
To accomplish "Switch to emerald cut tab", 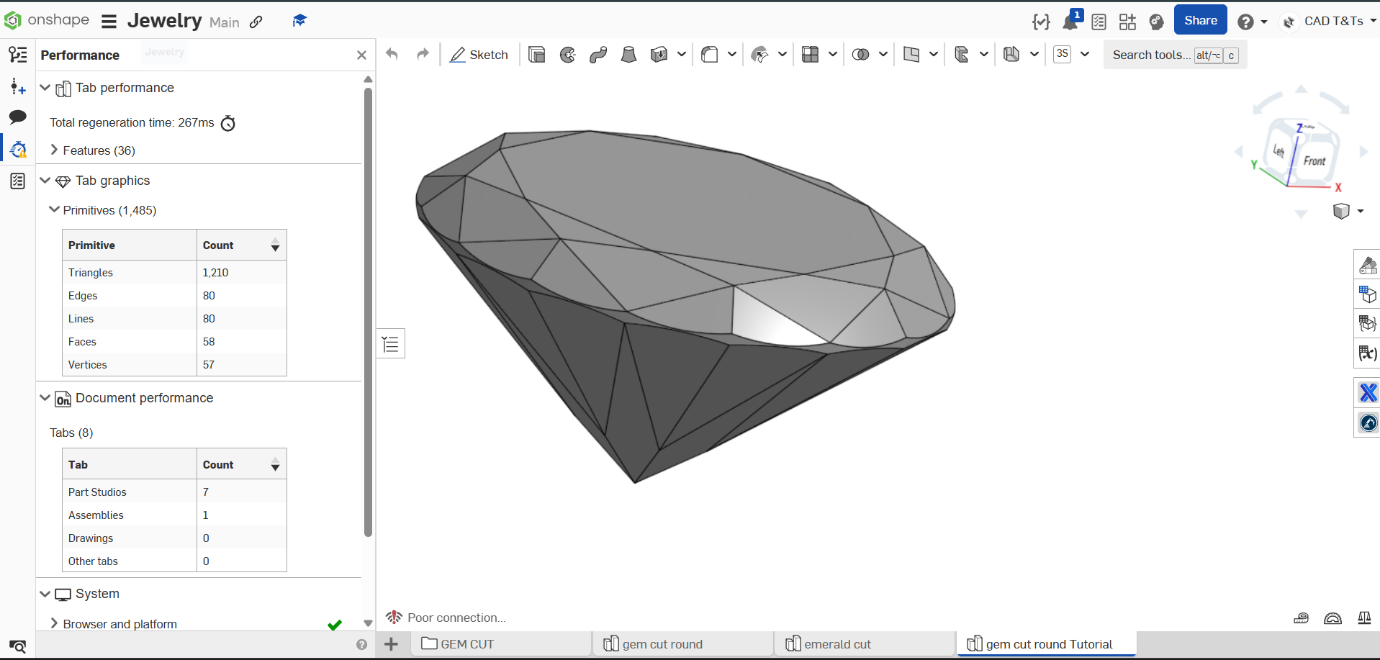I will tap(865, 644).
